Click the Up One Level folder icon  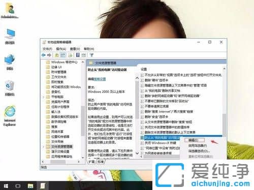57,55
